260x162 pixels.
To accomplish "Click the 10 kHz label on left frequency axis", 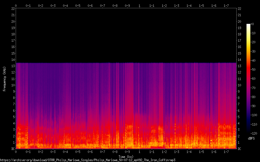I will coord(13,85).
